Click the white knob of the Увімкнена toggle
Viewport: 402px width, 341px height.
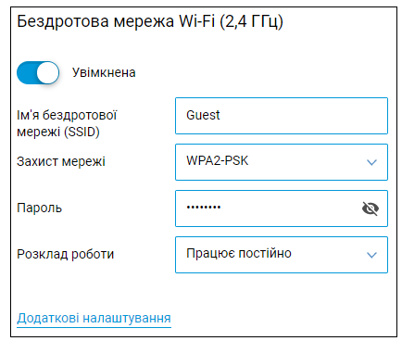pyautogui.click(x=48, y=73)
